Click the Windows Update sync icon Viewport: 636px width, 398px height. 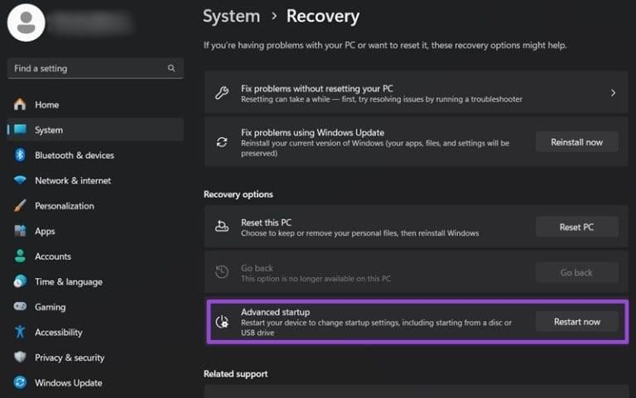[20, 382]
